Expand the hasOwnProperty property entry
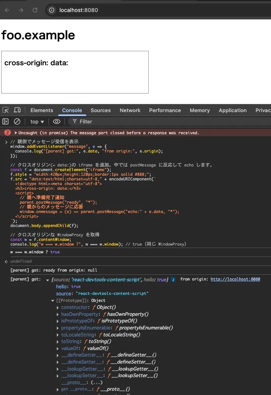 [58, 314]
